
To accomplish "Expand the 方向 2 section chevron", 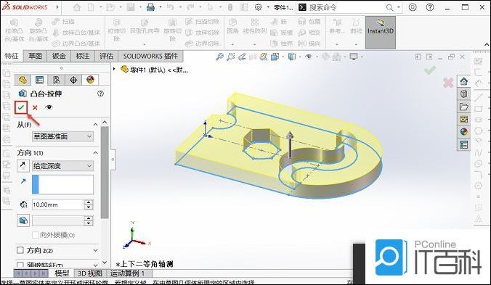I will click(95, 250).
